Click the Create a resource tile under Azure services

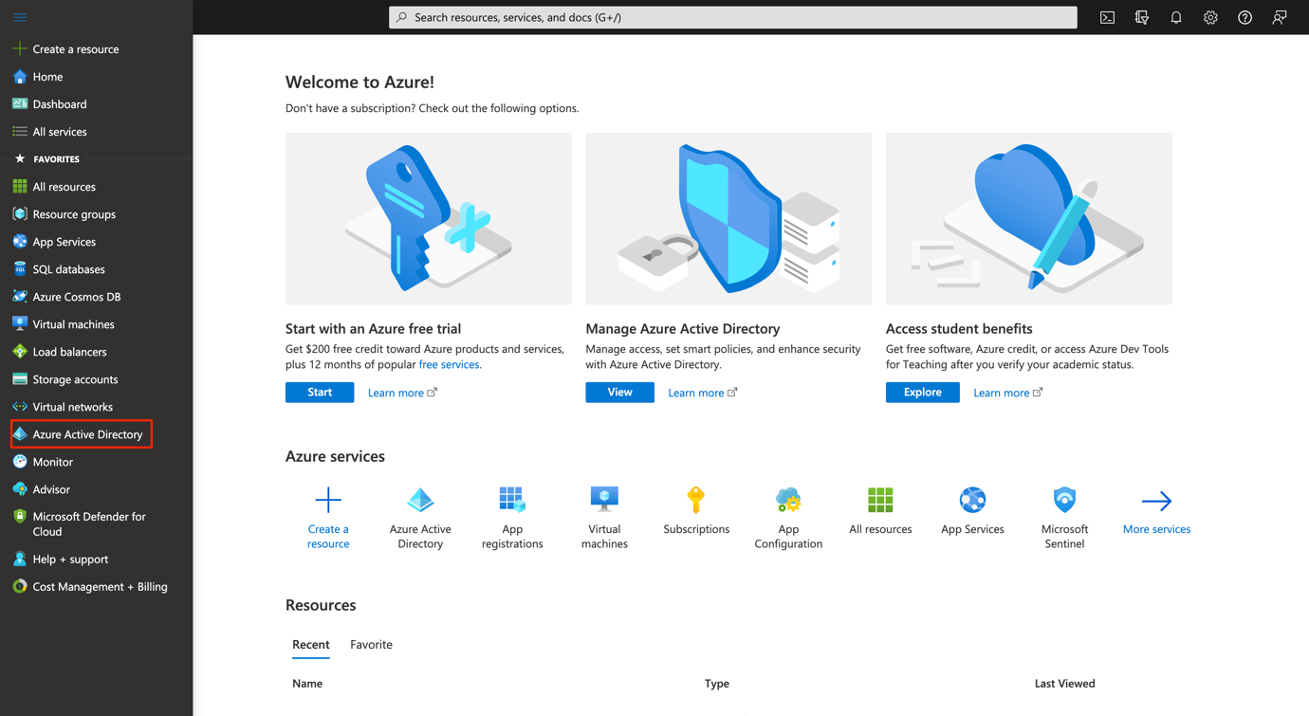pyautogui.click(x=328, y=517)
